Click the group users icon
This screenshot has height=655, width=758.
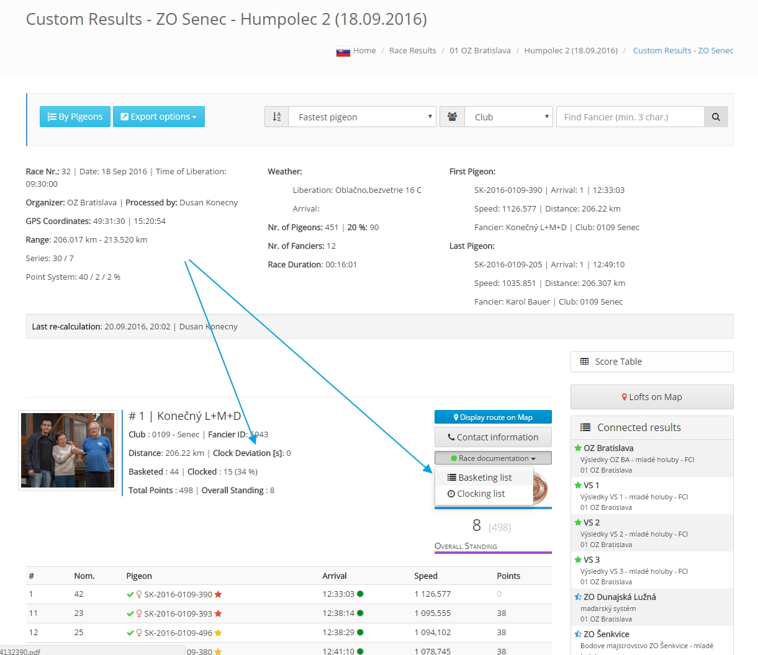pos(452,117)
